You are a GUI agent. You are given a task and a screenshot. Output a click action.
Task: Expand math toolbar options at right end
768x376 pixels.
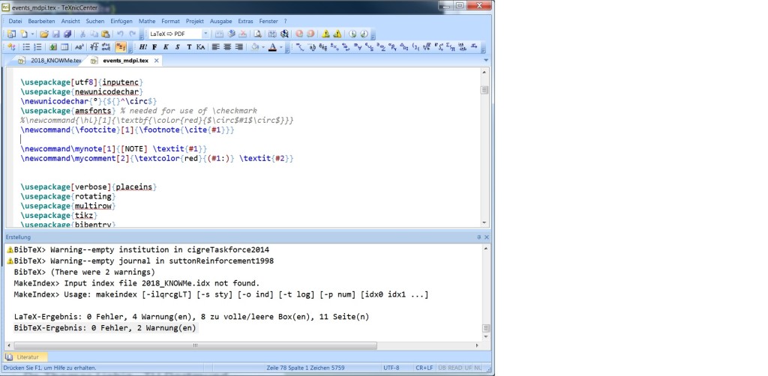483,50
